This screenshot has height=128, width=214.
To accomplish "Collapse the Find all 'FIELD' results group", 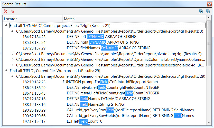I will pos(6,71).
